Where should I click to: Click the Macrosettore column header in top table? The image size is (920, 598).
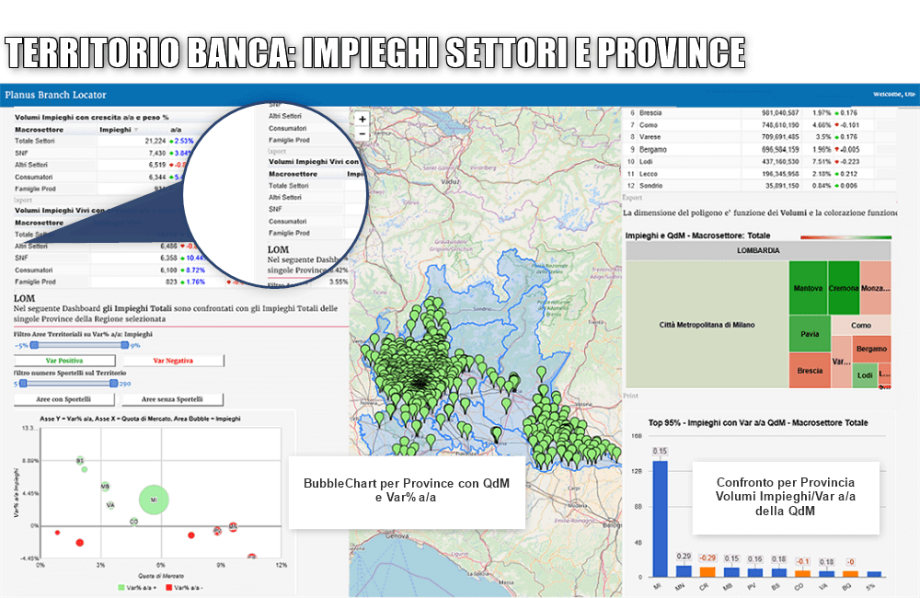click(40, 129)
